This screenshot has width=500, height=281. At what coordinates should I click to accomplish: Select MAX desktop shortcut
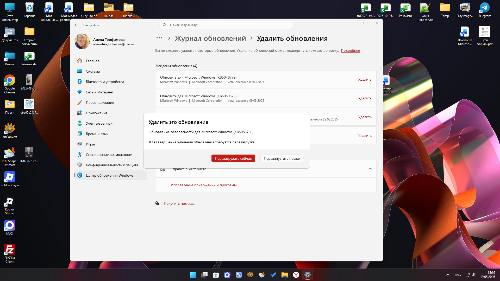pyautogui.click(x=10, y=228)
